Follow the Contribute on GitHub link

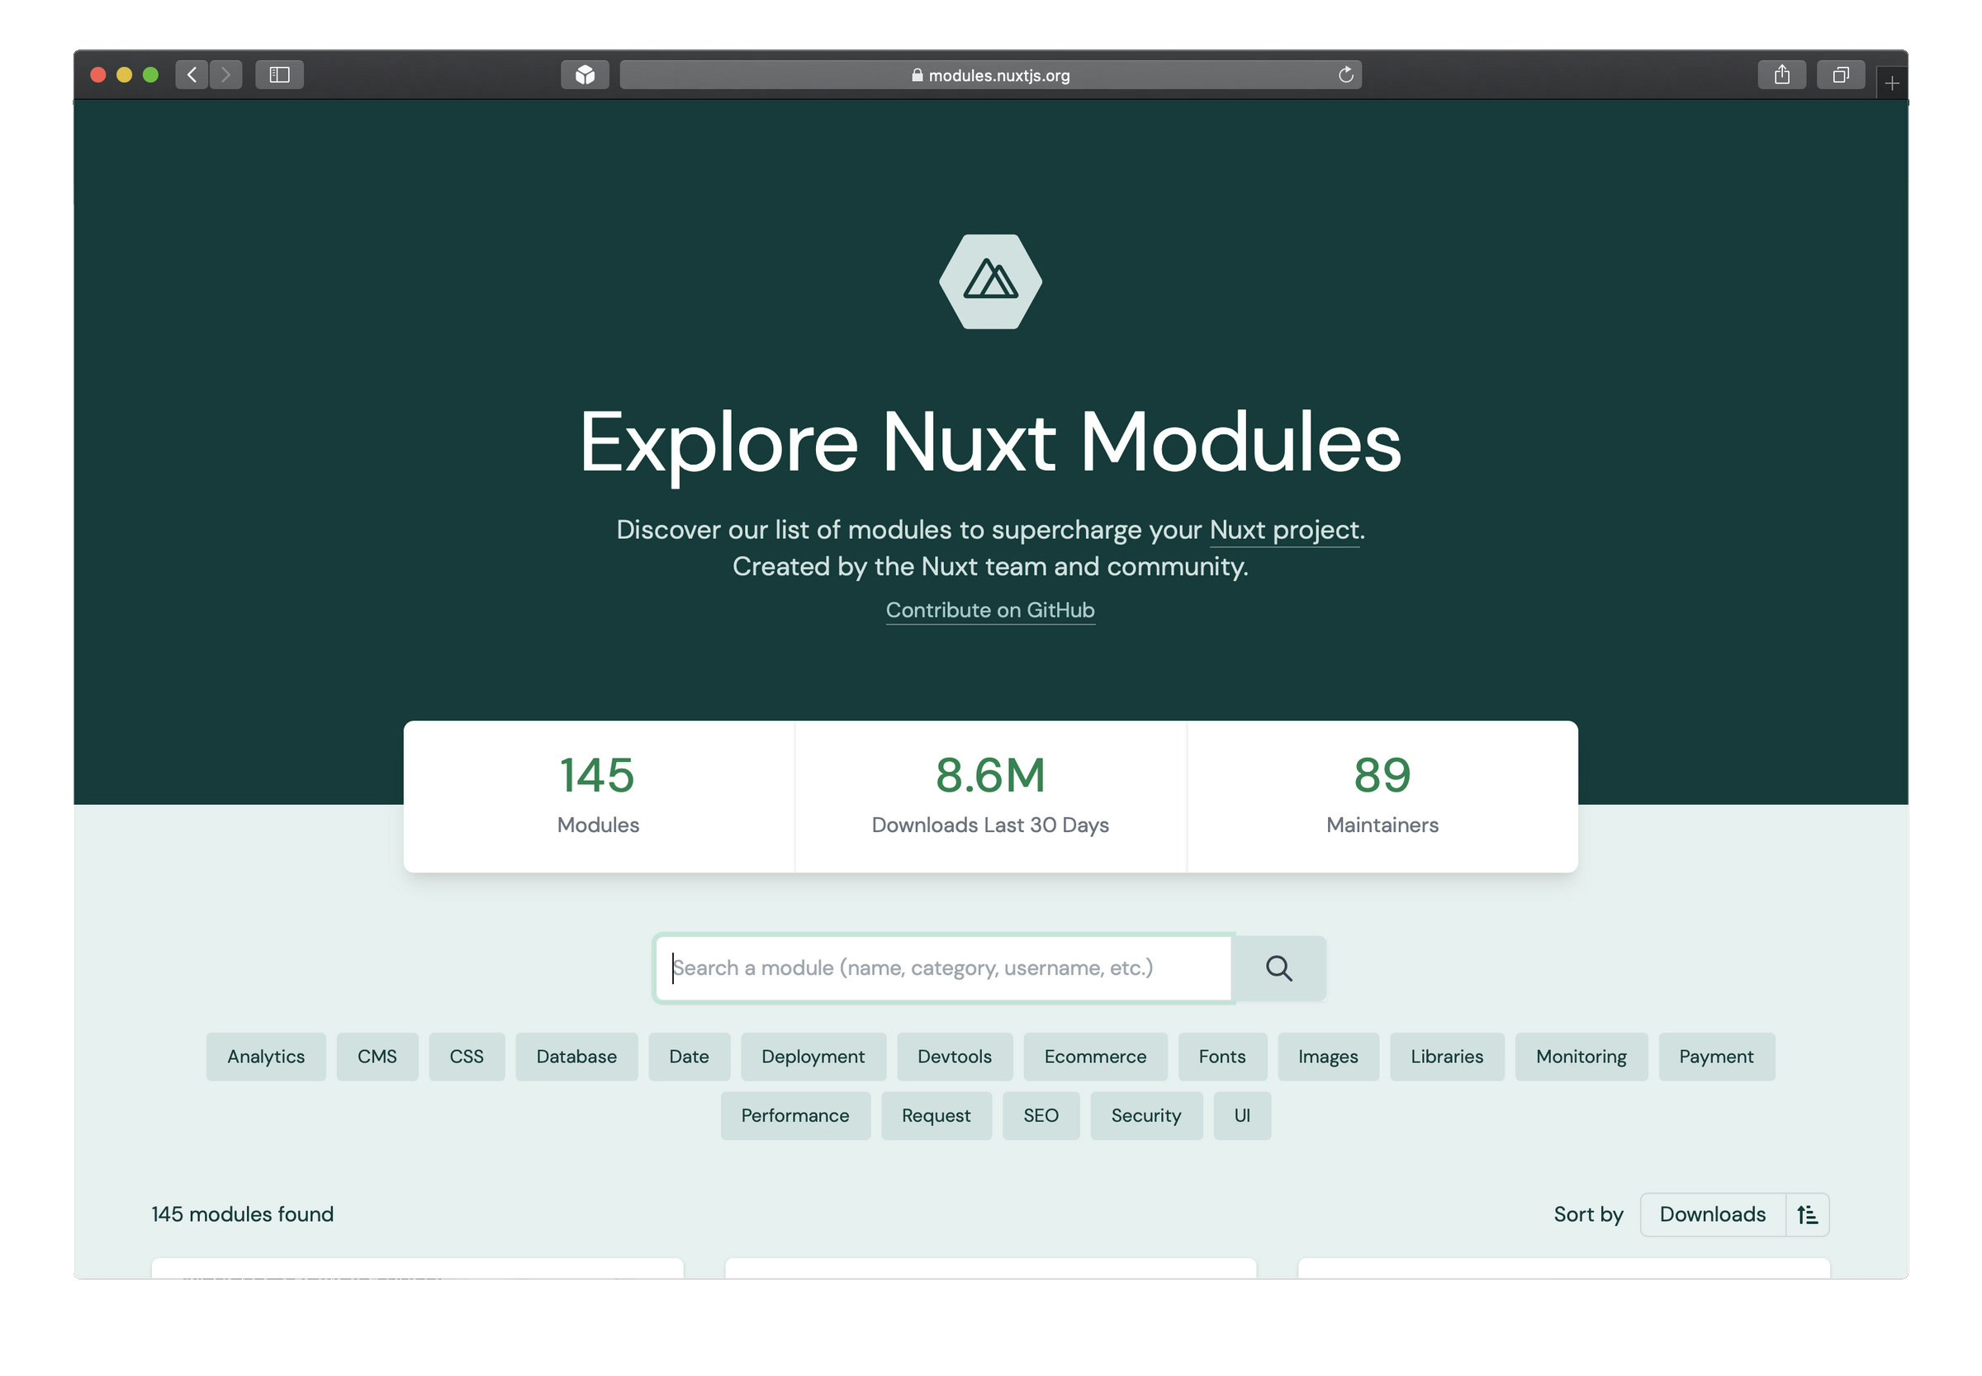point(989,609)
